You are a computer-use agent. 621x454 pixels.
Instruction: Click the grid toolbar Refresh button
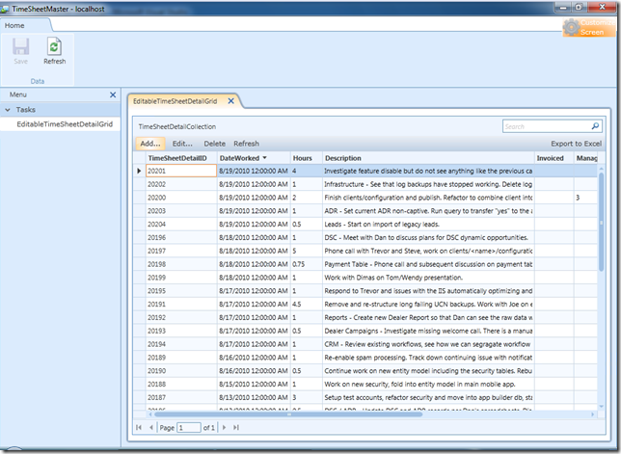point(246,144)
